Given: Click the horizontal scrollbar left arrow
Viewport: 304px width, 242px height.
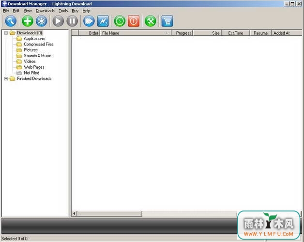Looking at the screenshot, I should click(x=74, y=213).
